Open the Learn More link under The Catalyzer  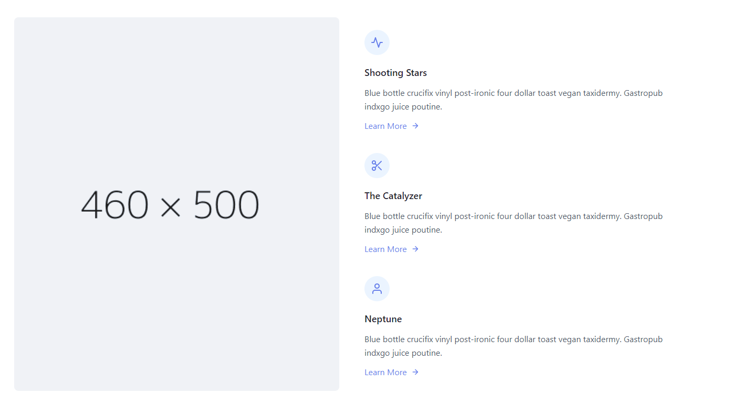386,249
